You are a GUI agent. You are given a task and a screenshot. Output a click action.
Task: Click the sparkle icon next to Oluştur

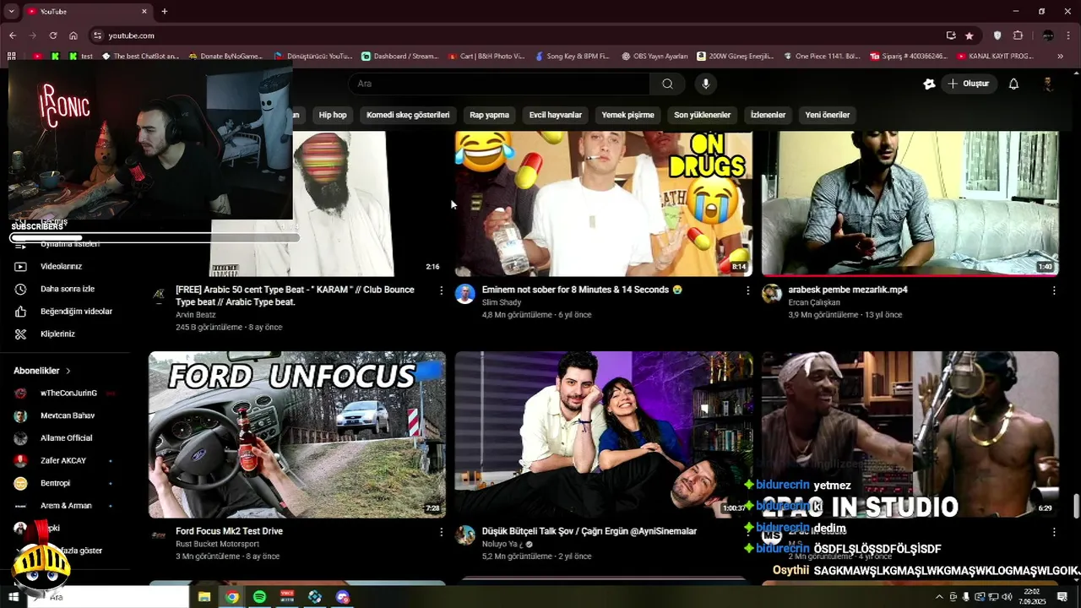(x=929, y=84)
